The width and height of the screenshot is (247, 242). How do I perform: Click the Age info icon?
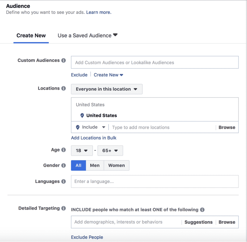point(64,150)
